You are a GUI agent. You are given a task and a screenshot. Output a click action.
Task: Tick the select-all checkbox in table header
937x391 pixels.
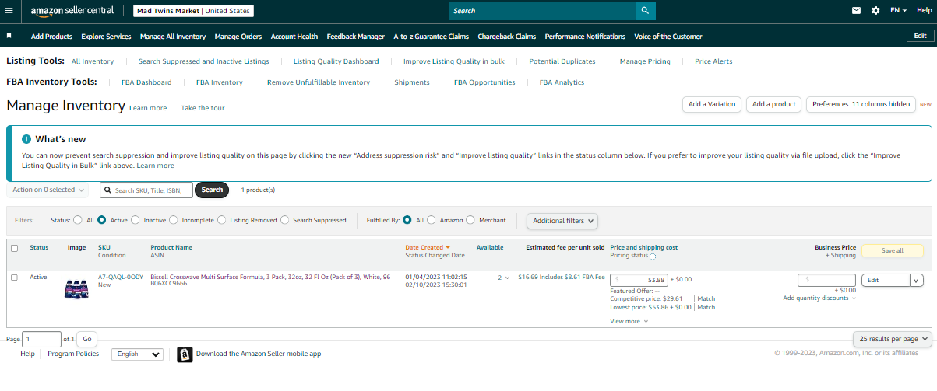[x=15, y=248]
